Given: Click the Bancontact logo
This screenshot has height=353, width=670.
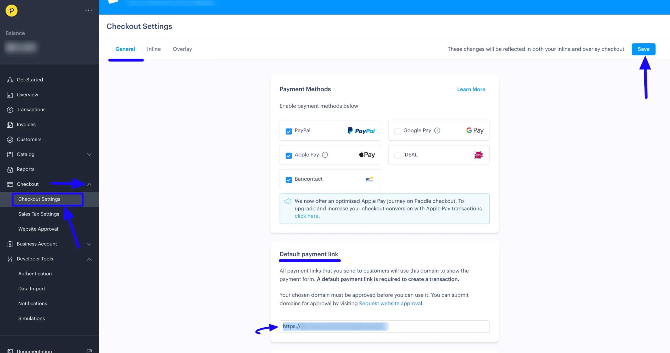Looking at the screenshot, I should (x=370, y=179).
